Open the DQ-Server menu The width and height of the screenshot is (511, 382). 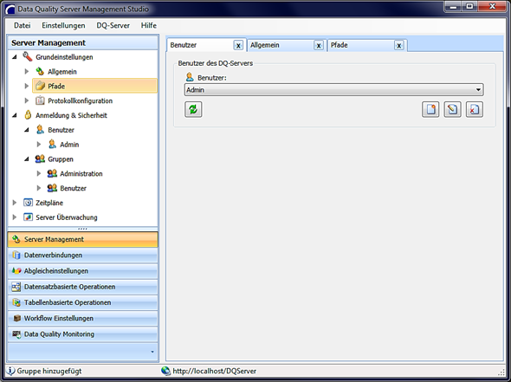pos(113,25)
